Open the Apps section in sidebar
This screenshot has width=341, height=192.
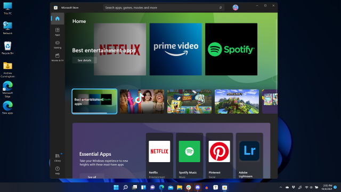(58, 31)
